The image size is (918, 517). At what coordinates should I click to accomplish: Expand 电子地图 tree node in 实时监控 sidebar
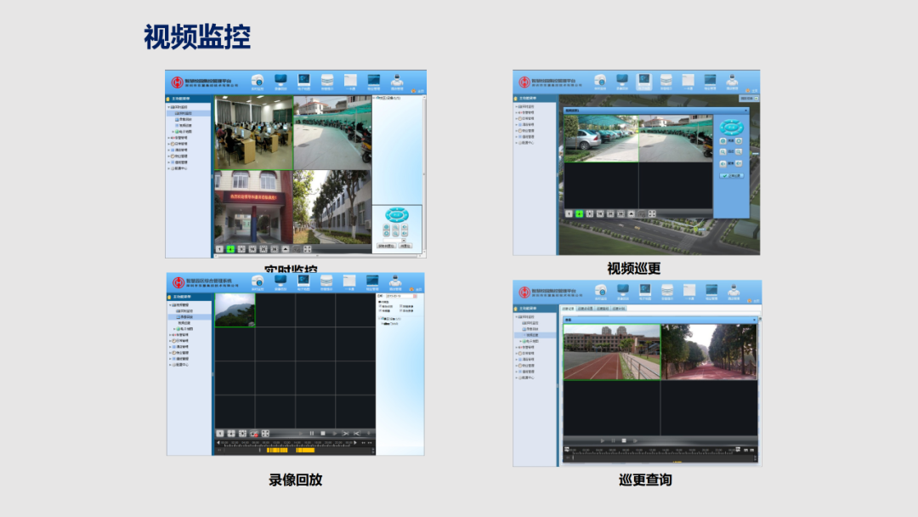[x=174, y=132]
